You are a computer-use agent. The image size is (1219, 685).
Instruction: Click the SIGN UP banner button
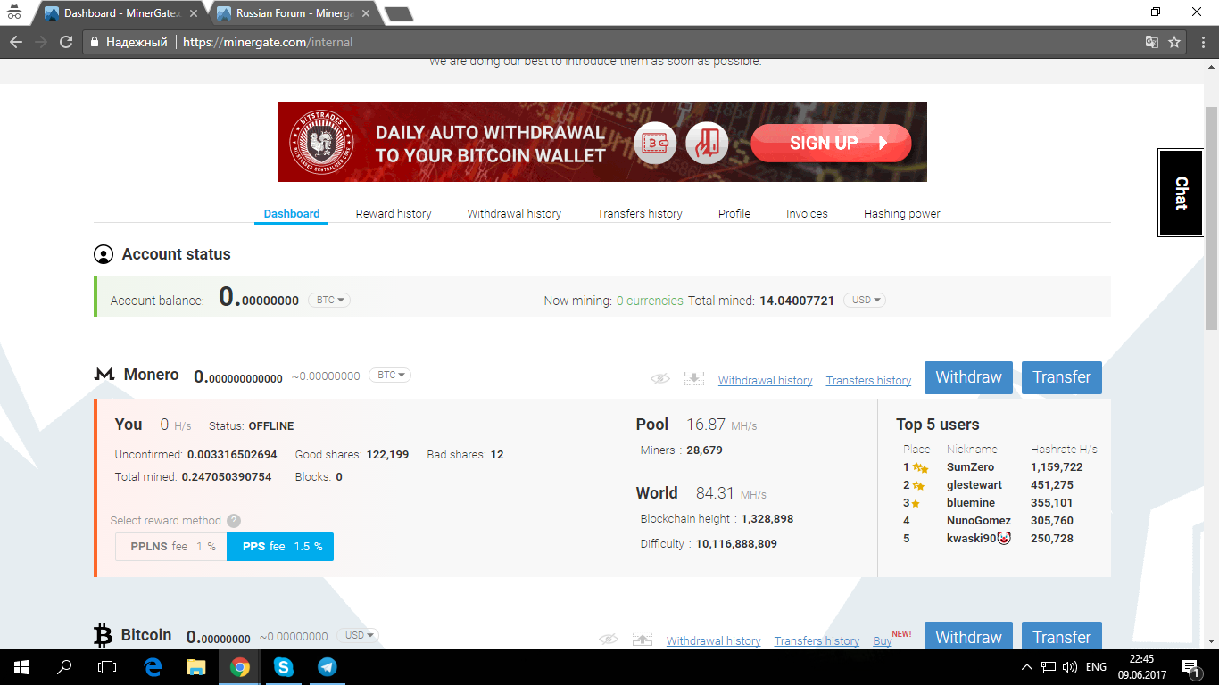tap(831, 143)
